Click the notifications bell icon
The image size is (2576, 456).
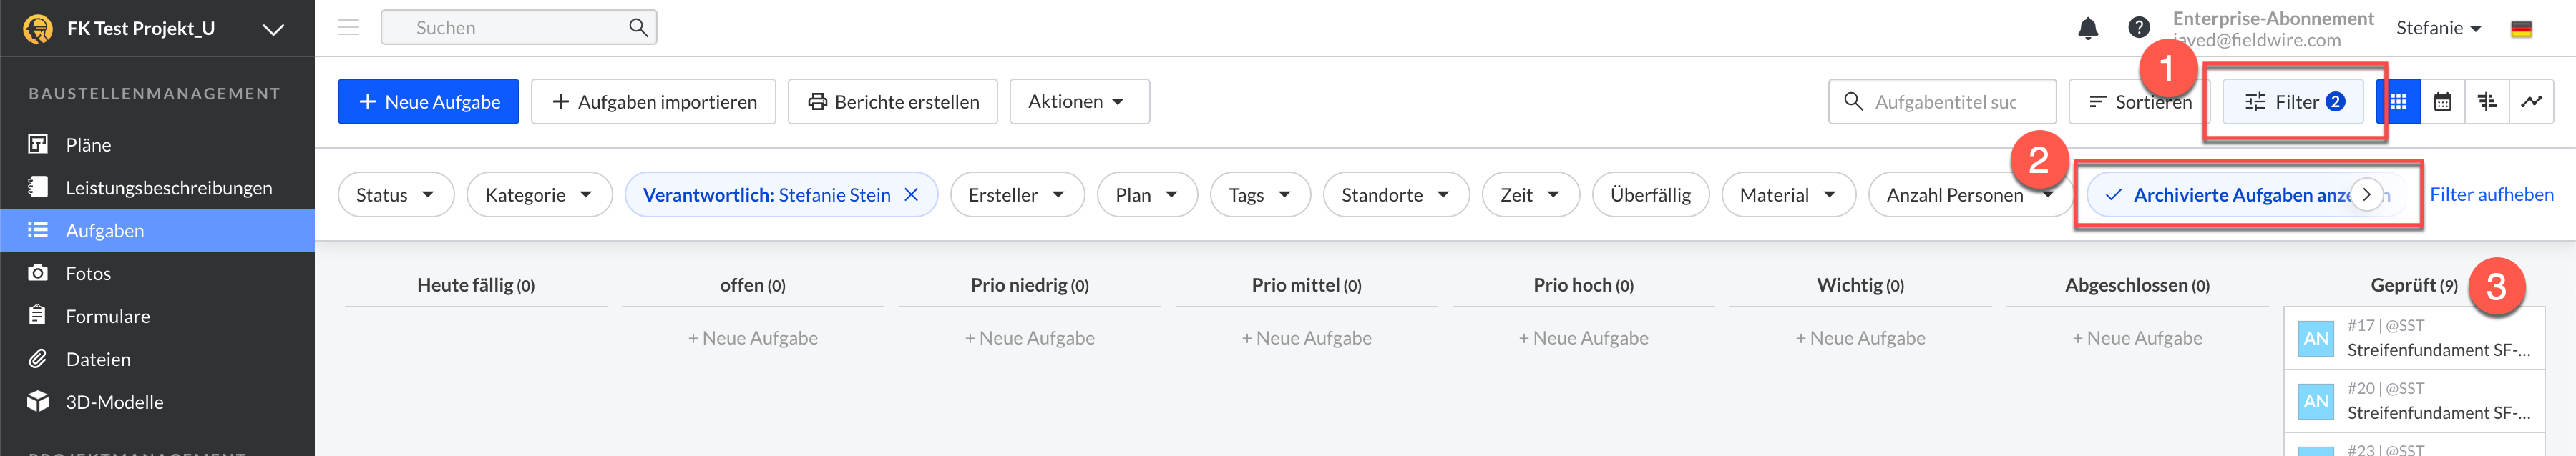2087,29
